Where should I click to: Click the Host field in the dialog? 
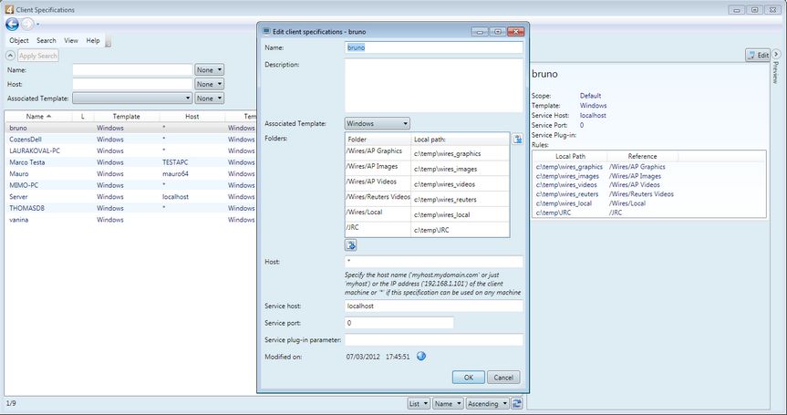click(x=434, y=262)
